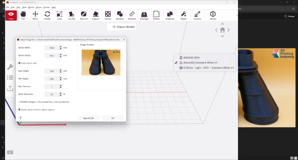
Task: Click the Drainage tool
Action: tap(144, 16)
